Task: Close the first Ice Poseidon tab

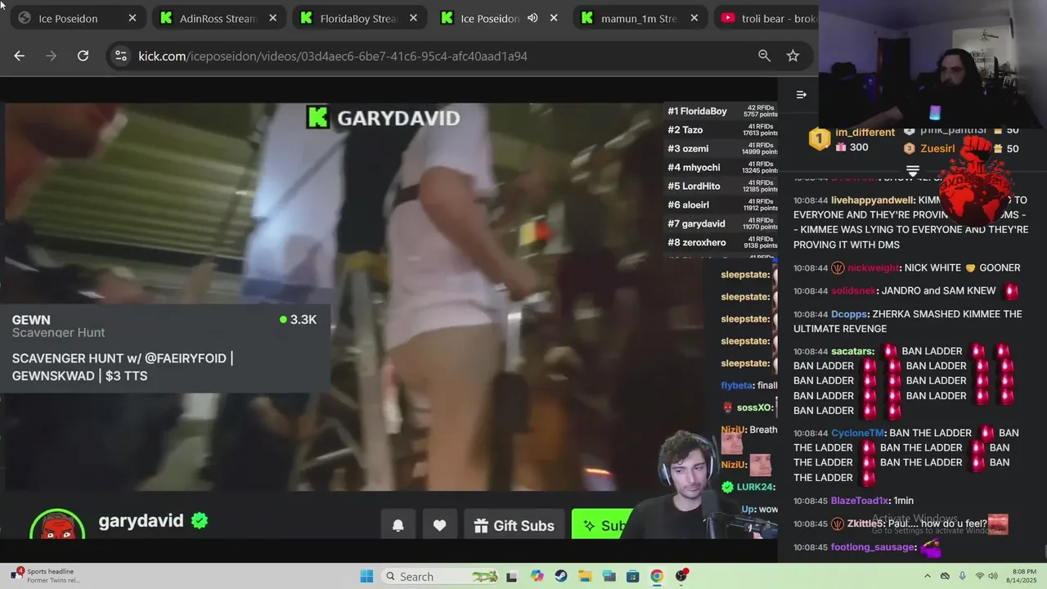Action: (132, 18)
